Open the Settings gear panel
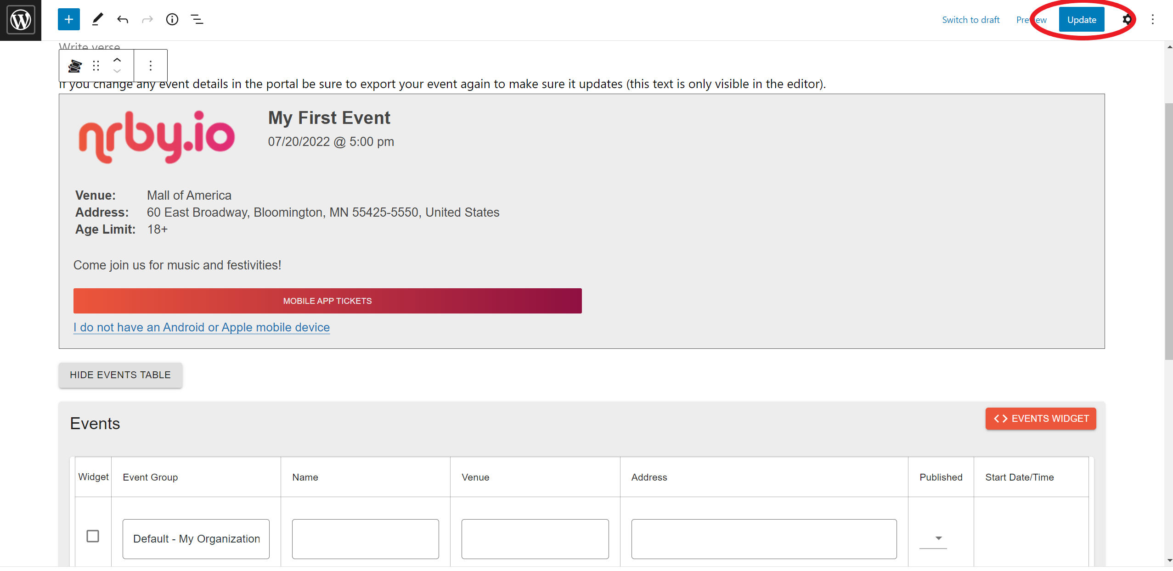This screenshot has width=1173, height=571. (x=1127, y=20)
